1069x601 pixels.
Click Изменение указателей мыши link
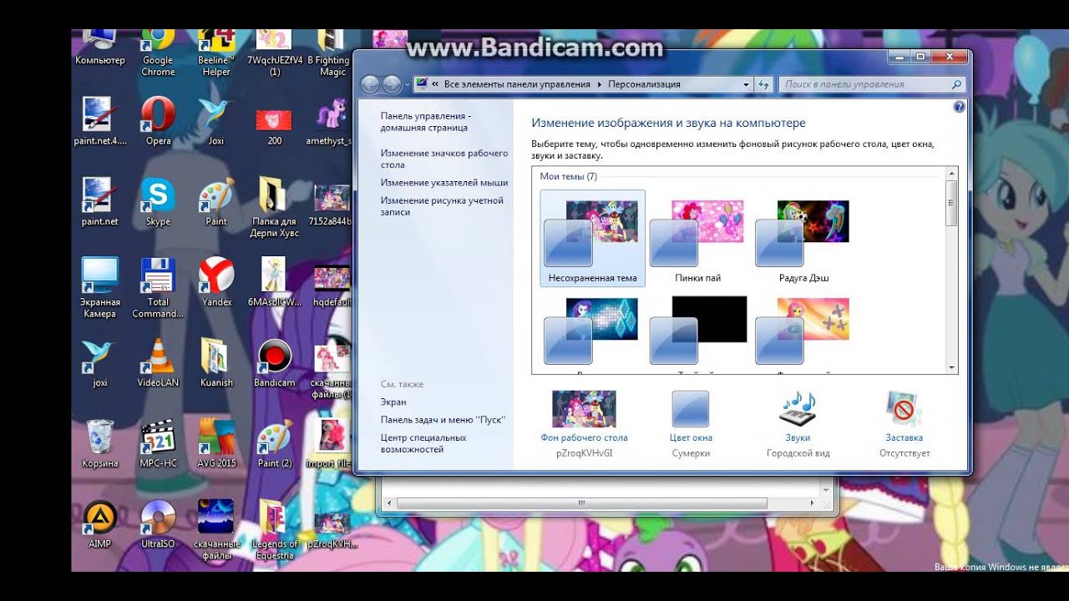(444, 182)
